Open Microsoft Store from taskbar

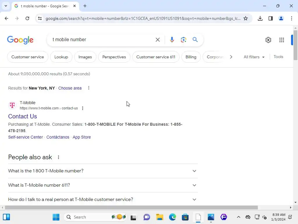pos(185,217)
